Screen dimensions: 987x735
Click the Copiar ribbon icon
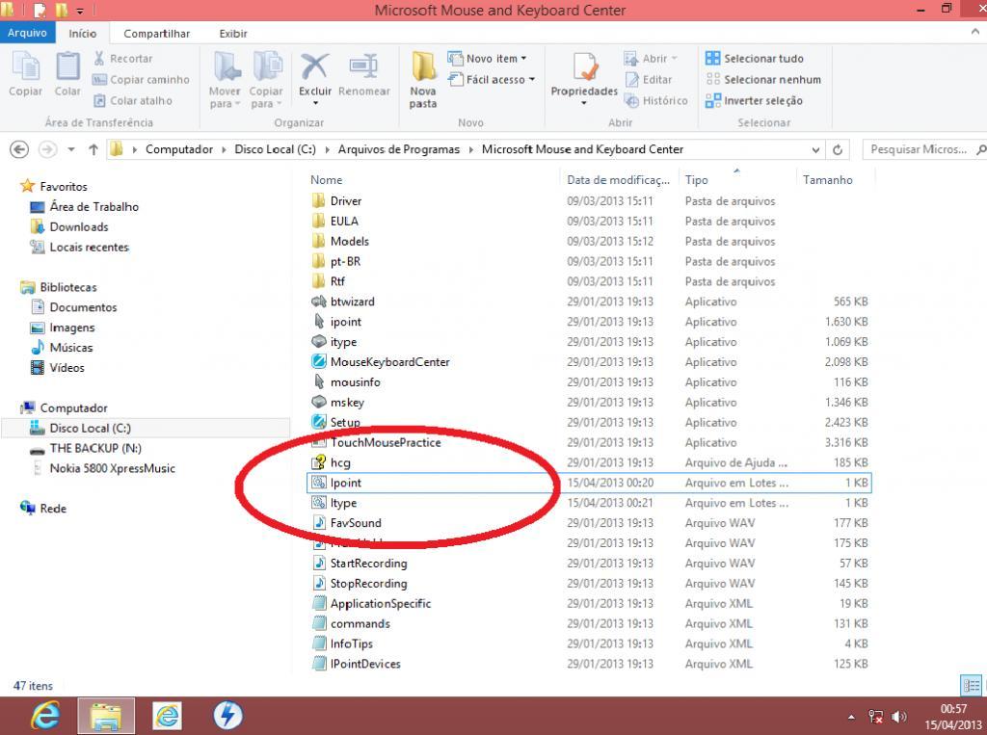pyautogui.click(x=25, y=74)
